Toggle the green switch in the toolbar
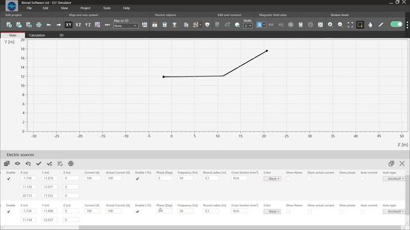Viewport: 410px width, 230px height. coord(397,24)
